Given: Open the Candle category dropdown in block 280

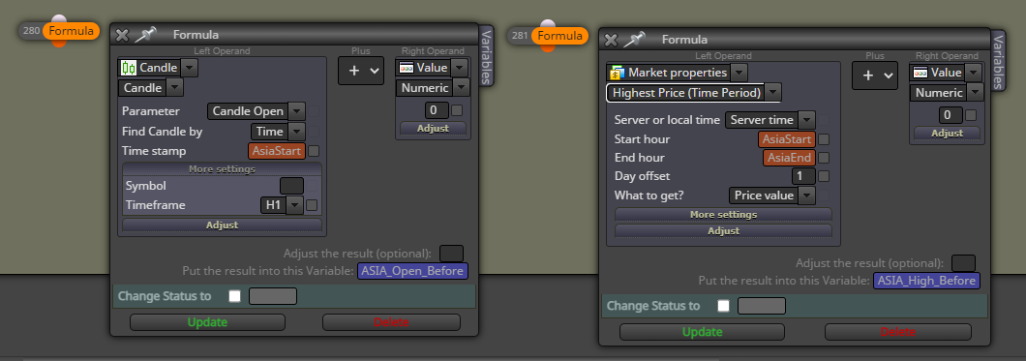Looking at the screenshot, I should click(189, 68).
